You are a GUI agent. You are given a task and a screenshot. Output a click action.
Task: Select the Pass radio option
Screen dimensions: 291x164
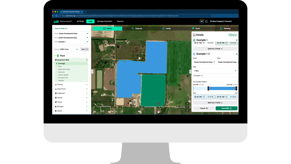57,67
